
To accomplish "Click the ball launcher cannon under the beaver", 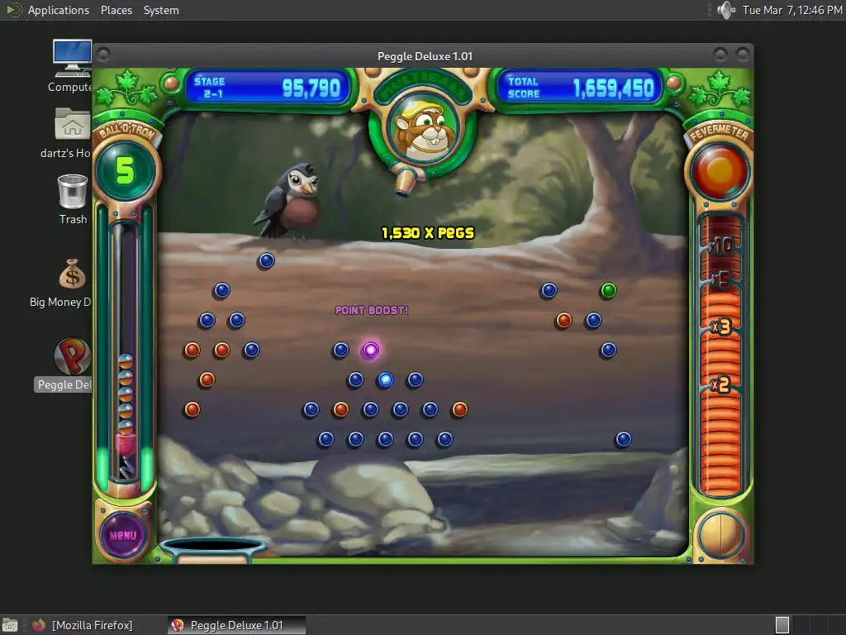I will tap(405, 181).
